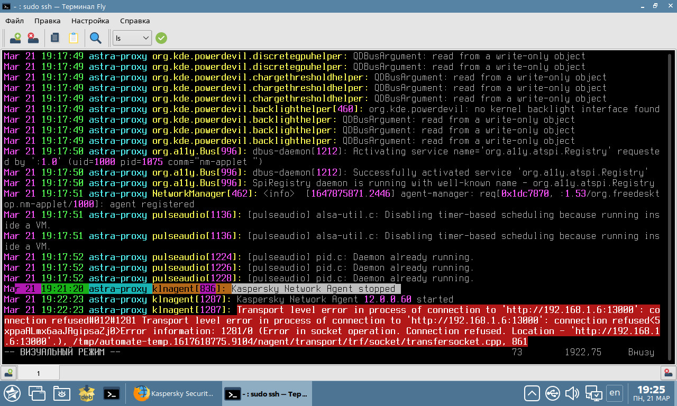The height and width of the screenshot is (406, 677).
Task: Add tab using bottom-left plus icon
Action: [x=8, y=373]
